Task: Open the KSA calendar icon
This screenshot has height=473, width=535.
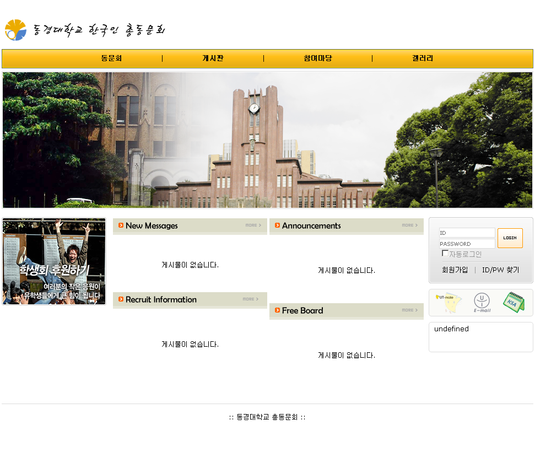Action: pos(514,303)
